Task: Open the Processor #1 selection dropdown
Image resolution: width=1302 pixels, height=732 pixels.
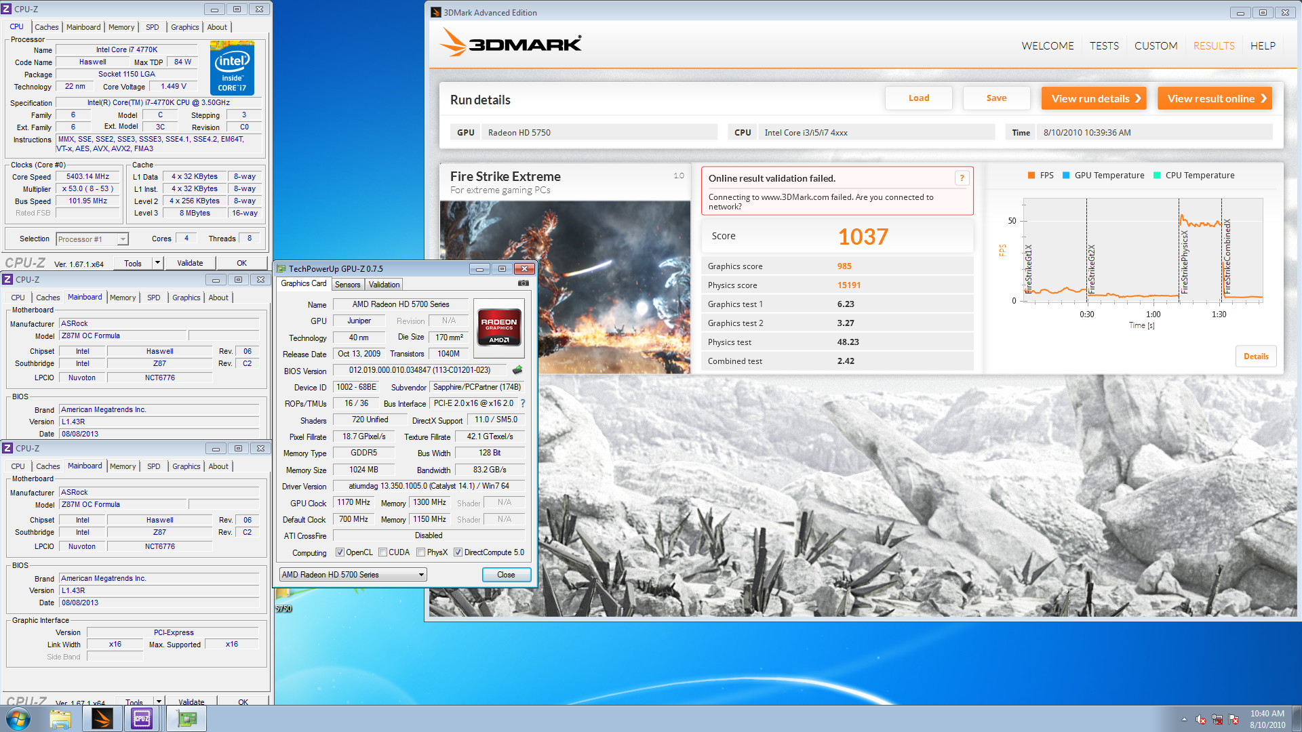Action: pos(92,239)
